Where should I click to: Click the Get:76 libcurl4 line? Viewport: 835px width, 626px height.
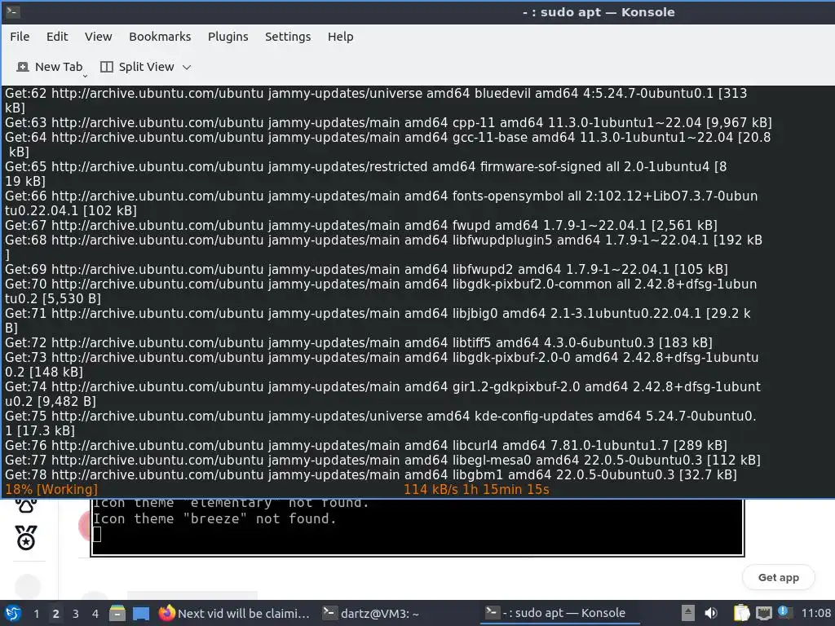click(366, 445)
